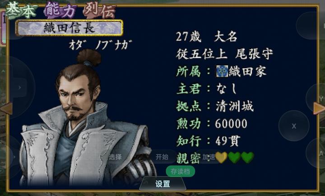The width and height of the screenshot is (325, 196).
Task: Tap the X gamepad button
Action: [294, 126]
